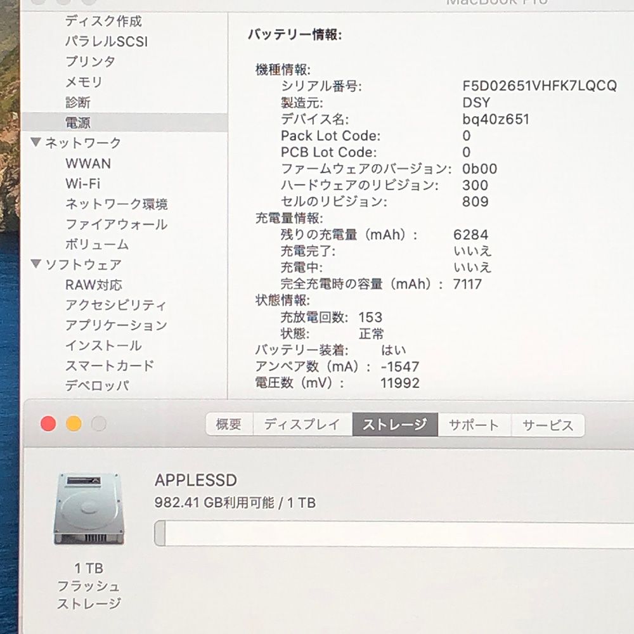Screen dimensions: 634x634
Task: Open RAW対応 in the sidebar
Action: [x=94, y=285]
